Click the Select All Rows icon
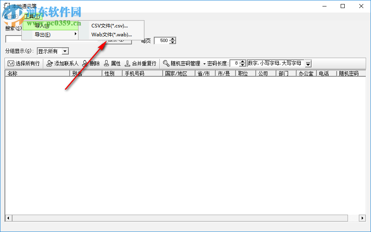371x232 pixels. click(11, 63)
